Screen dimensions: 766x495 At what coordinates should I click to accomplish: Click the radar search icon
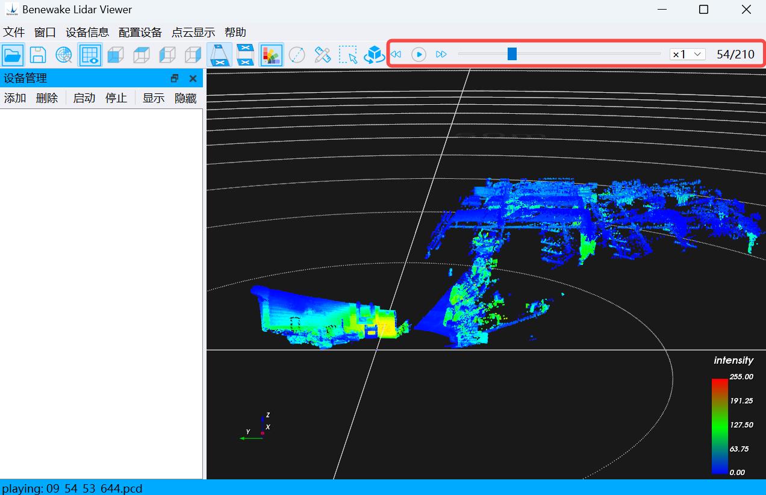pos(64,55)
